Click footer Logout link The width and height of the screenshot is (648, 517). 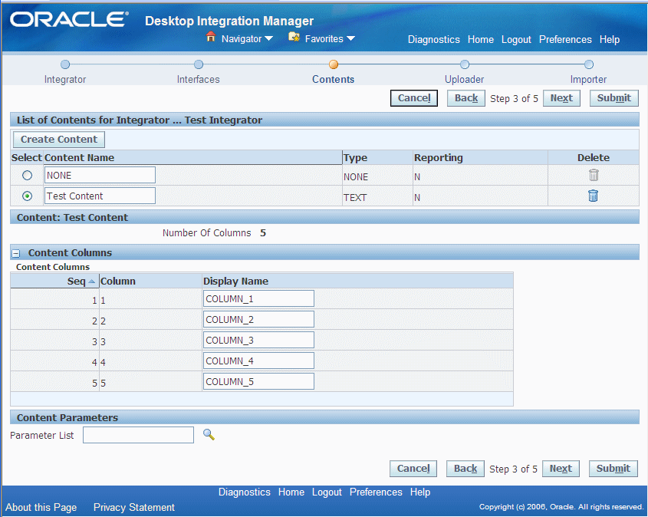tap(327, 492)
